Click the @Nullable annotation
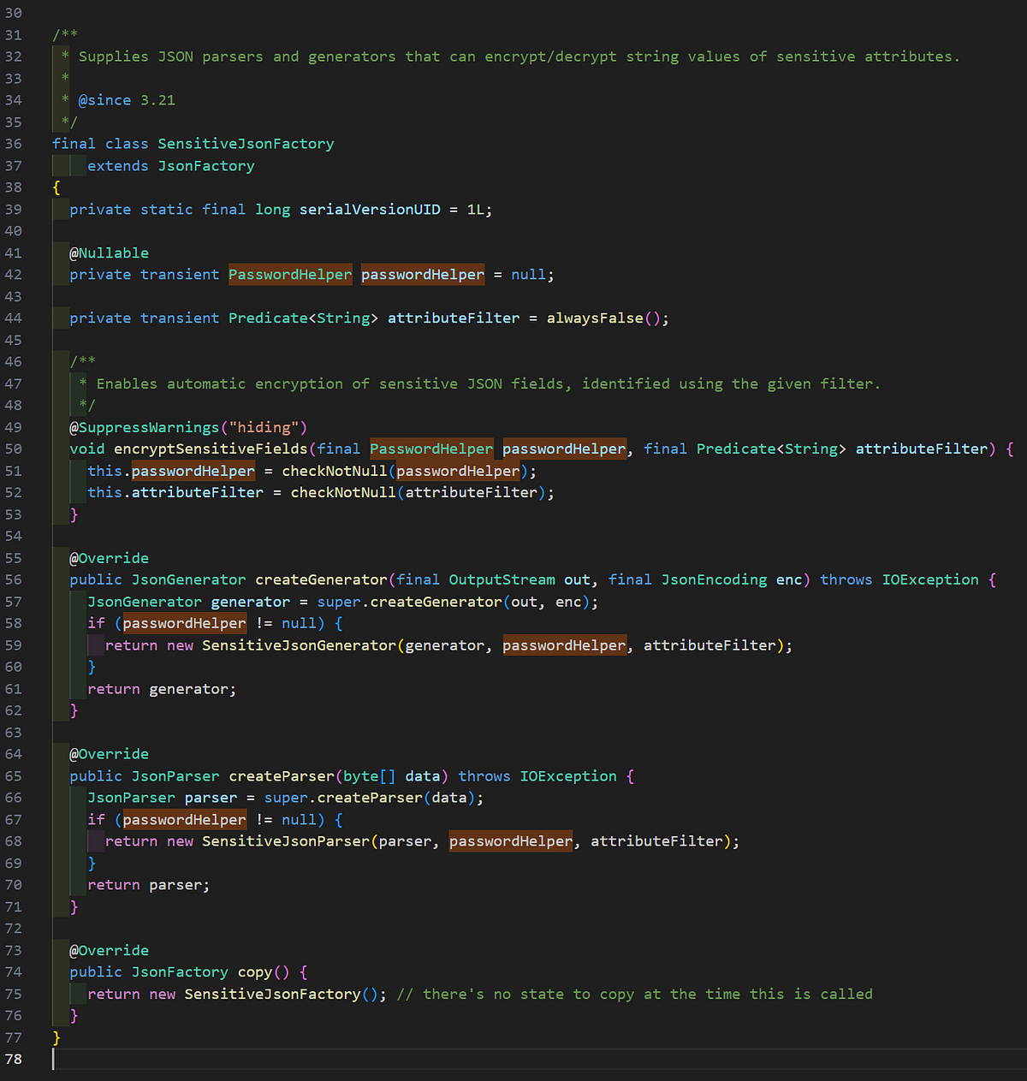The width and height of the screenshot is (1027, 1081). 109,253
